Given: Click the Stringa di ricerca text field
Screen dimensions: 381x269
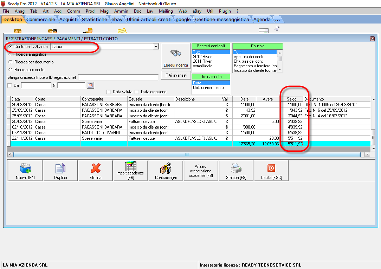Looking at the screenshot, I should [118, 77].
